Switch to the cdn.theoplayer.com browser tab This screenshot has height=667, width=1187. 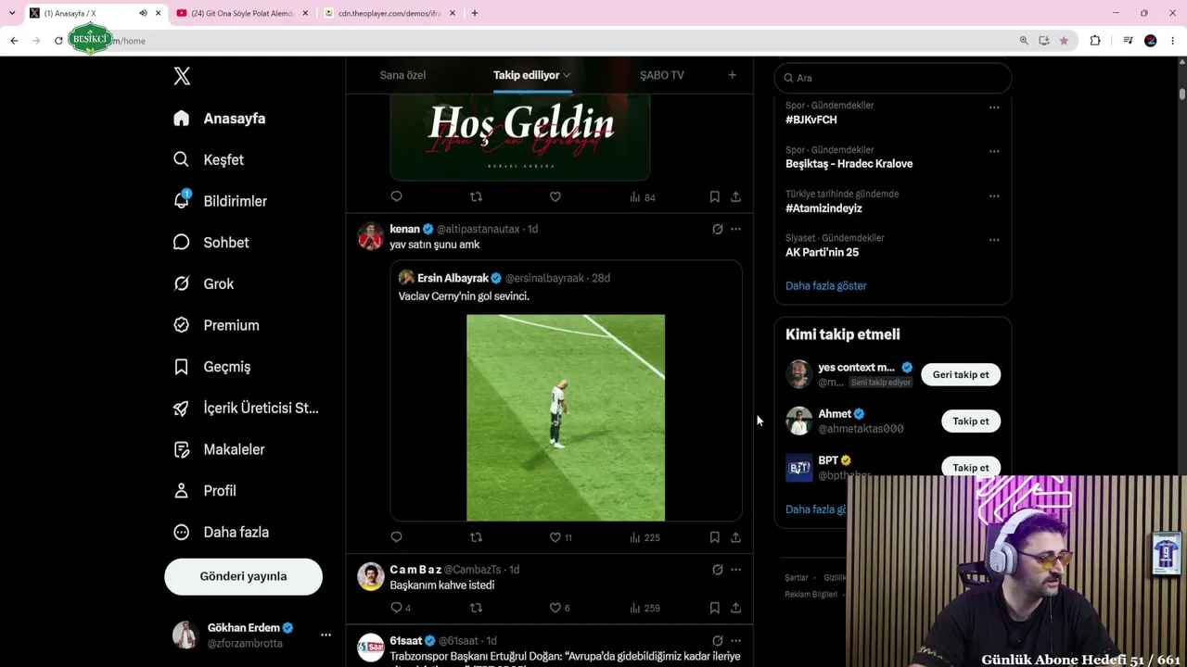pyautogui.click(x=389, y=13)
